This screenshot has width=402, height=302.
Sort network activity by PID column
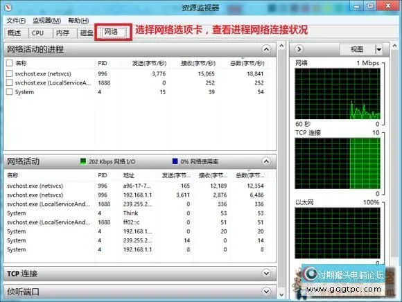[103, 175]
